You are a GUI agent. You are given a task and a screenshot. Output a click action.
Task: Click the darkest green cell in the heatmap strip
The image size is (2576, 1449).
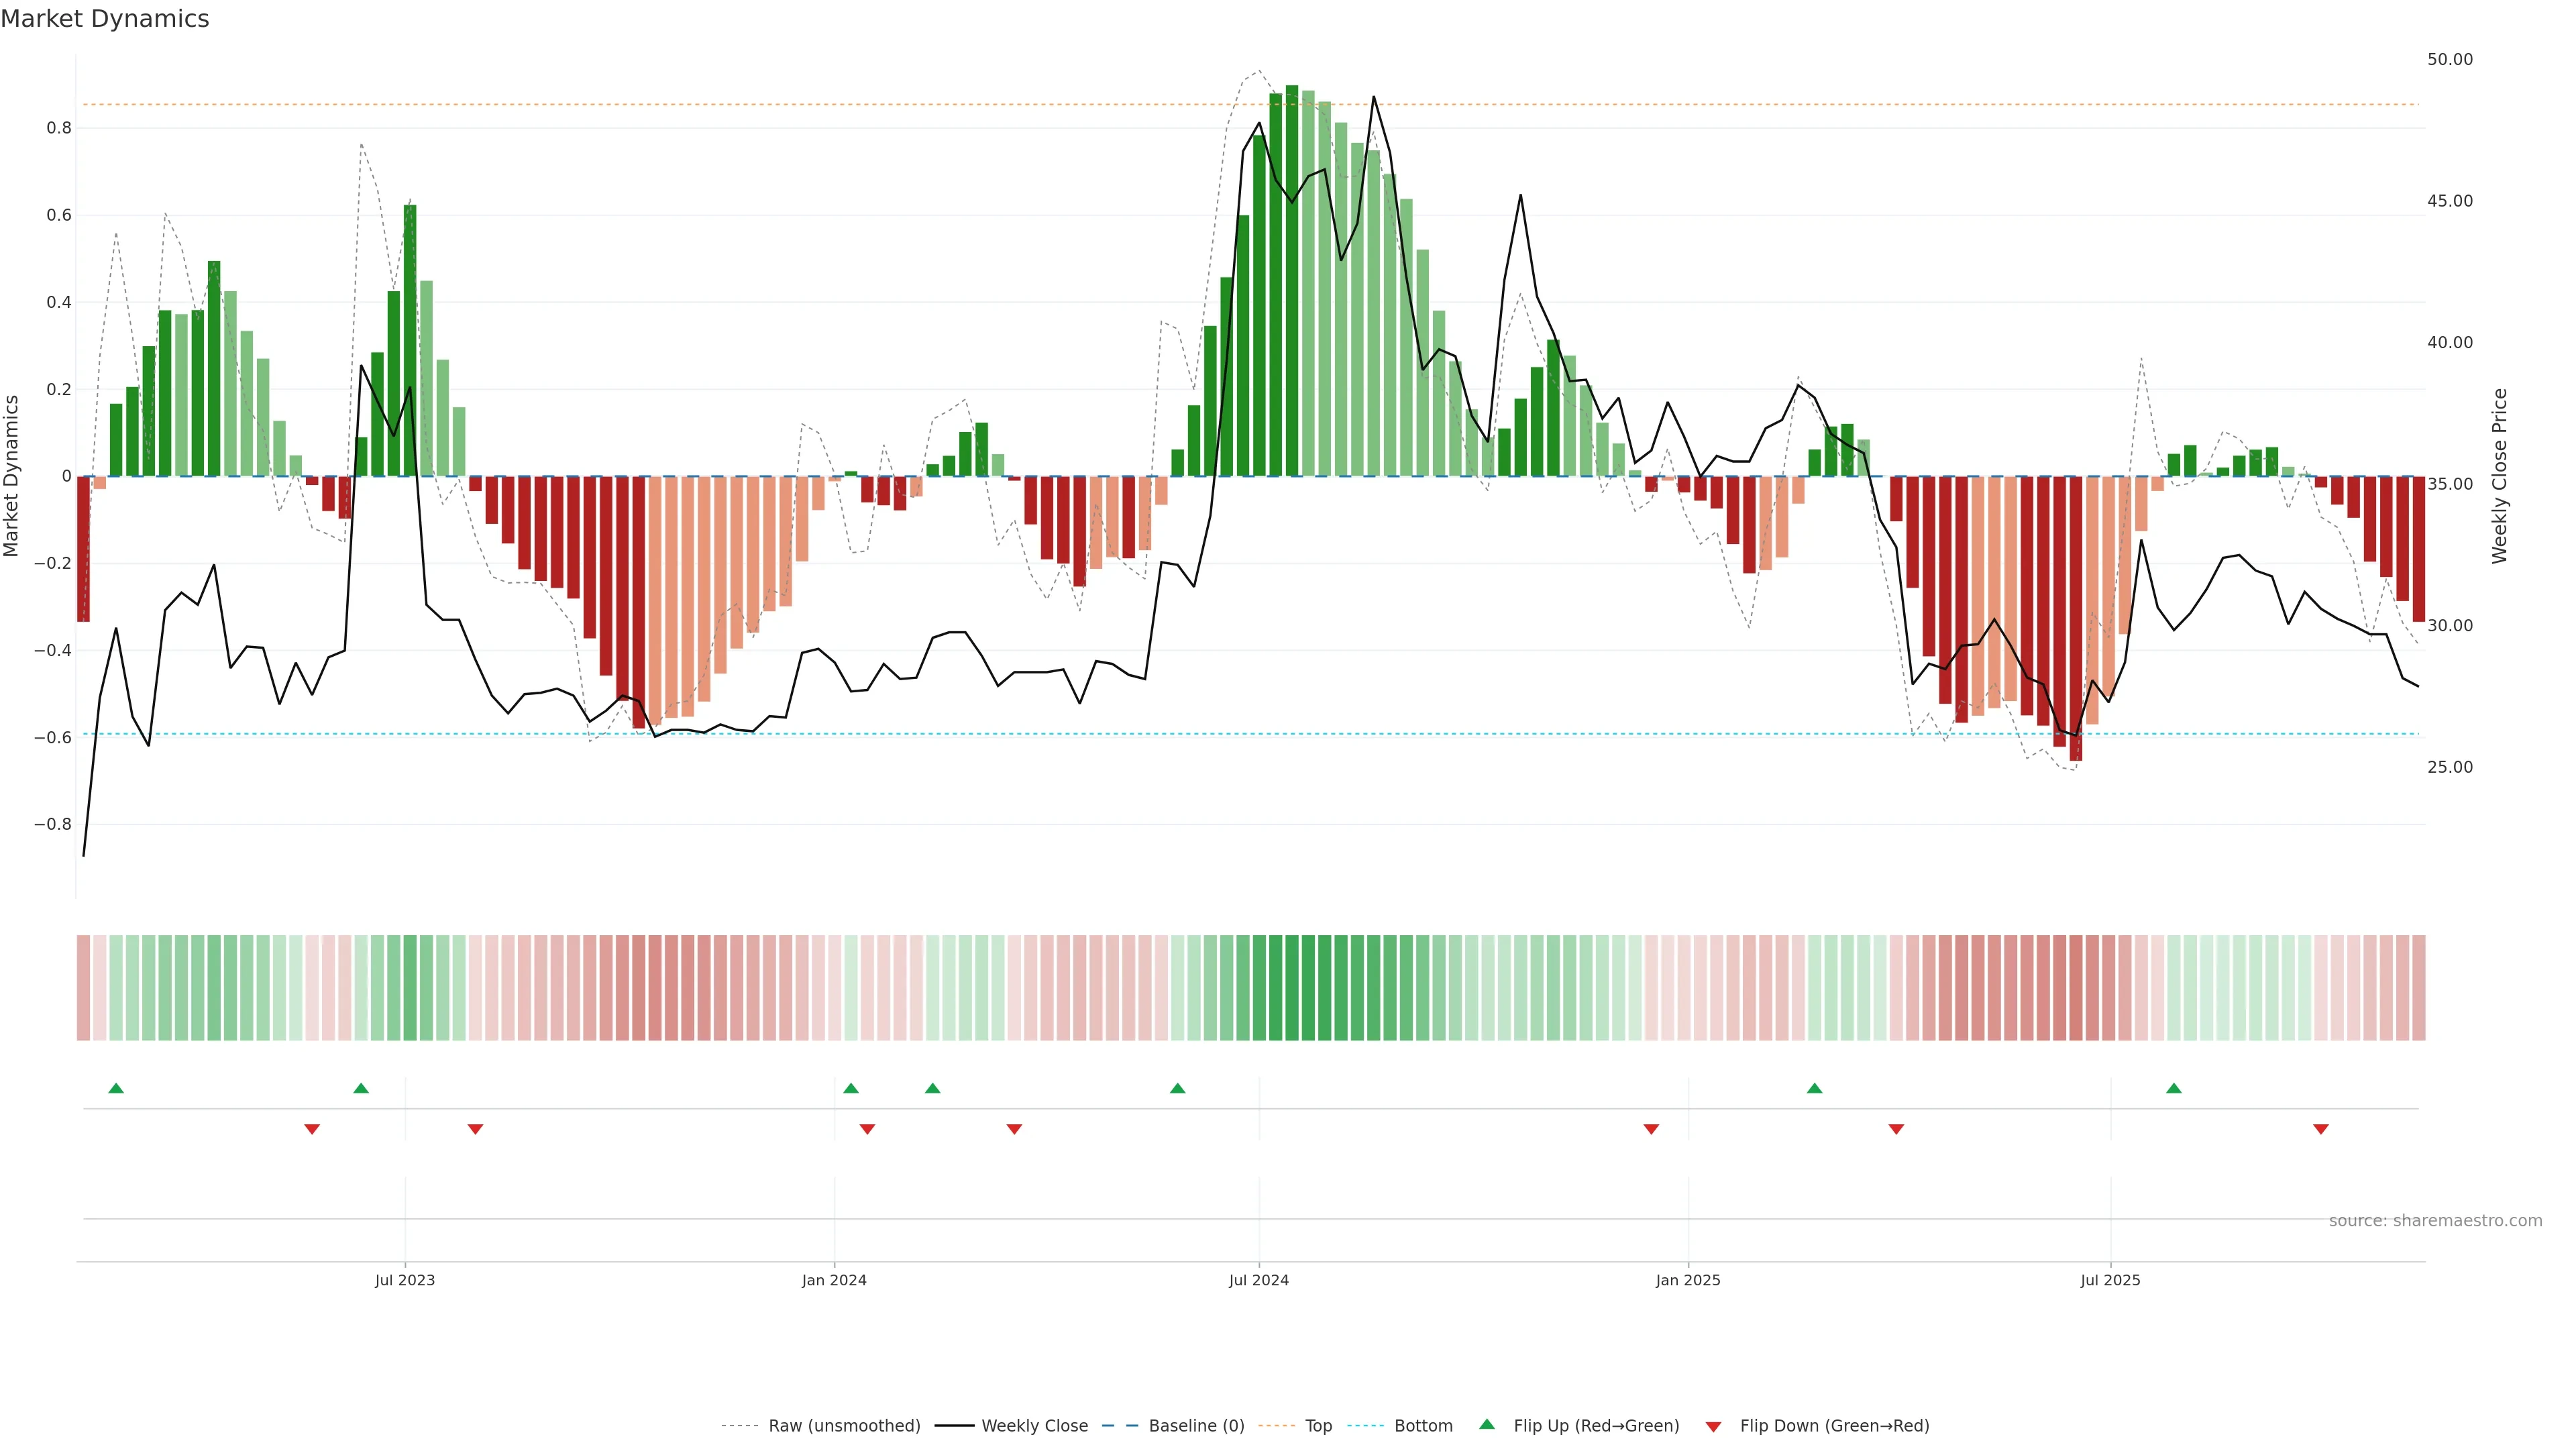(x=1292, y=987)
